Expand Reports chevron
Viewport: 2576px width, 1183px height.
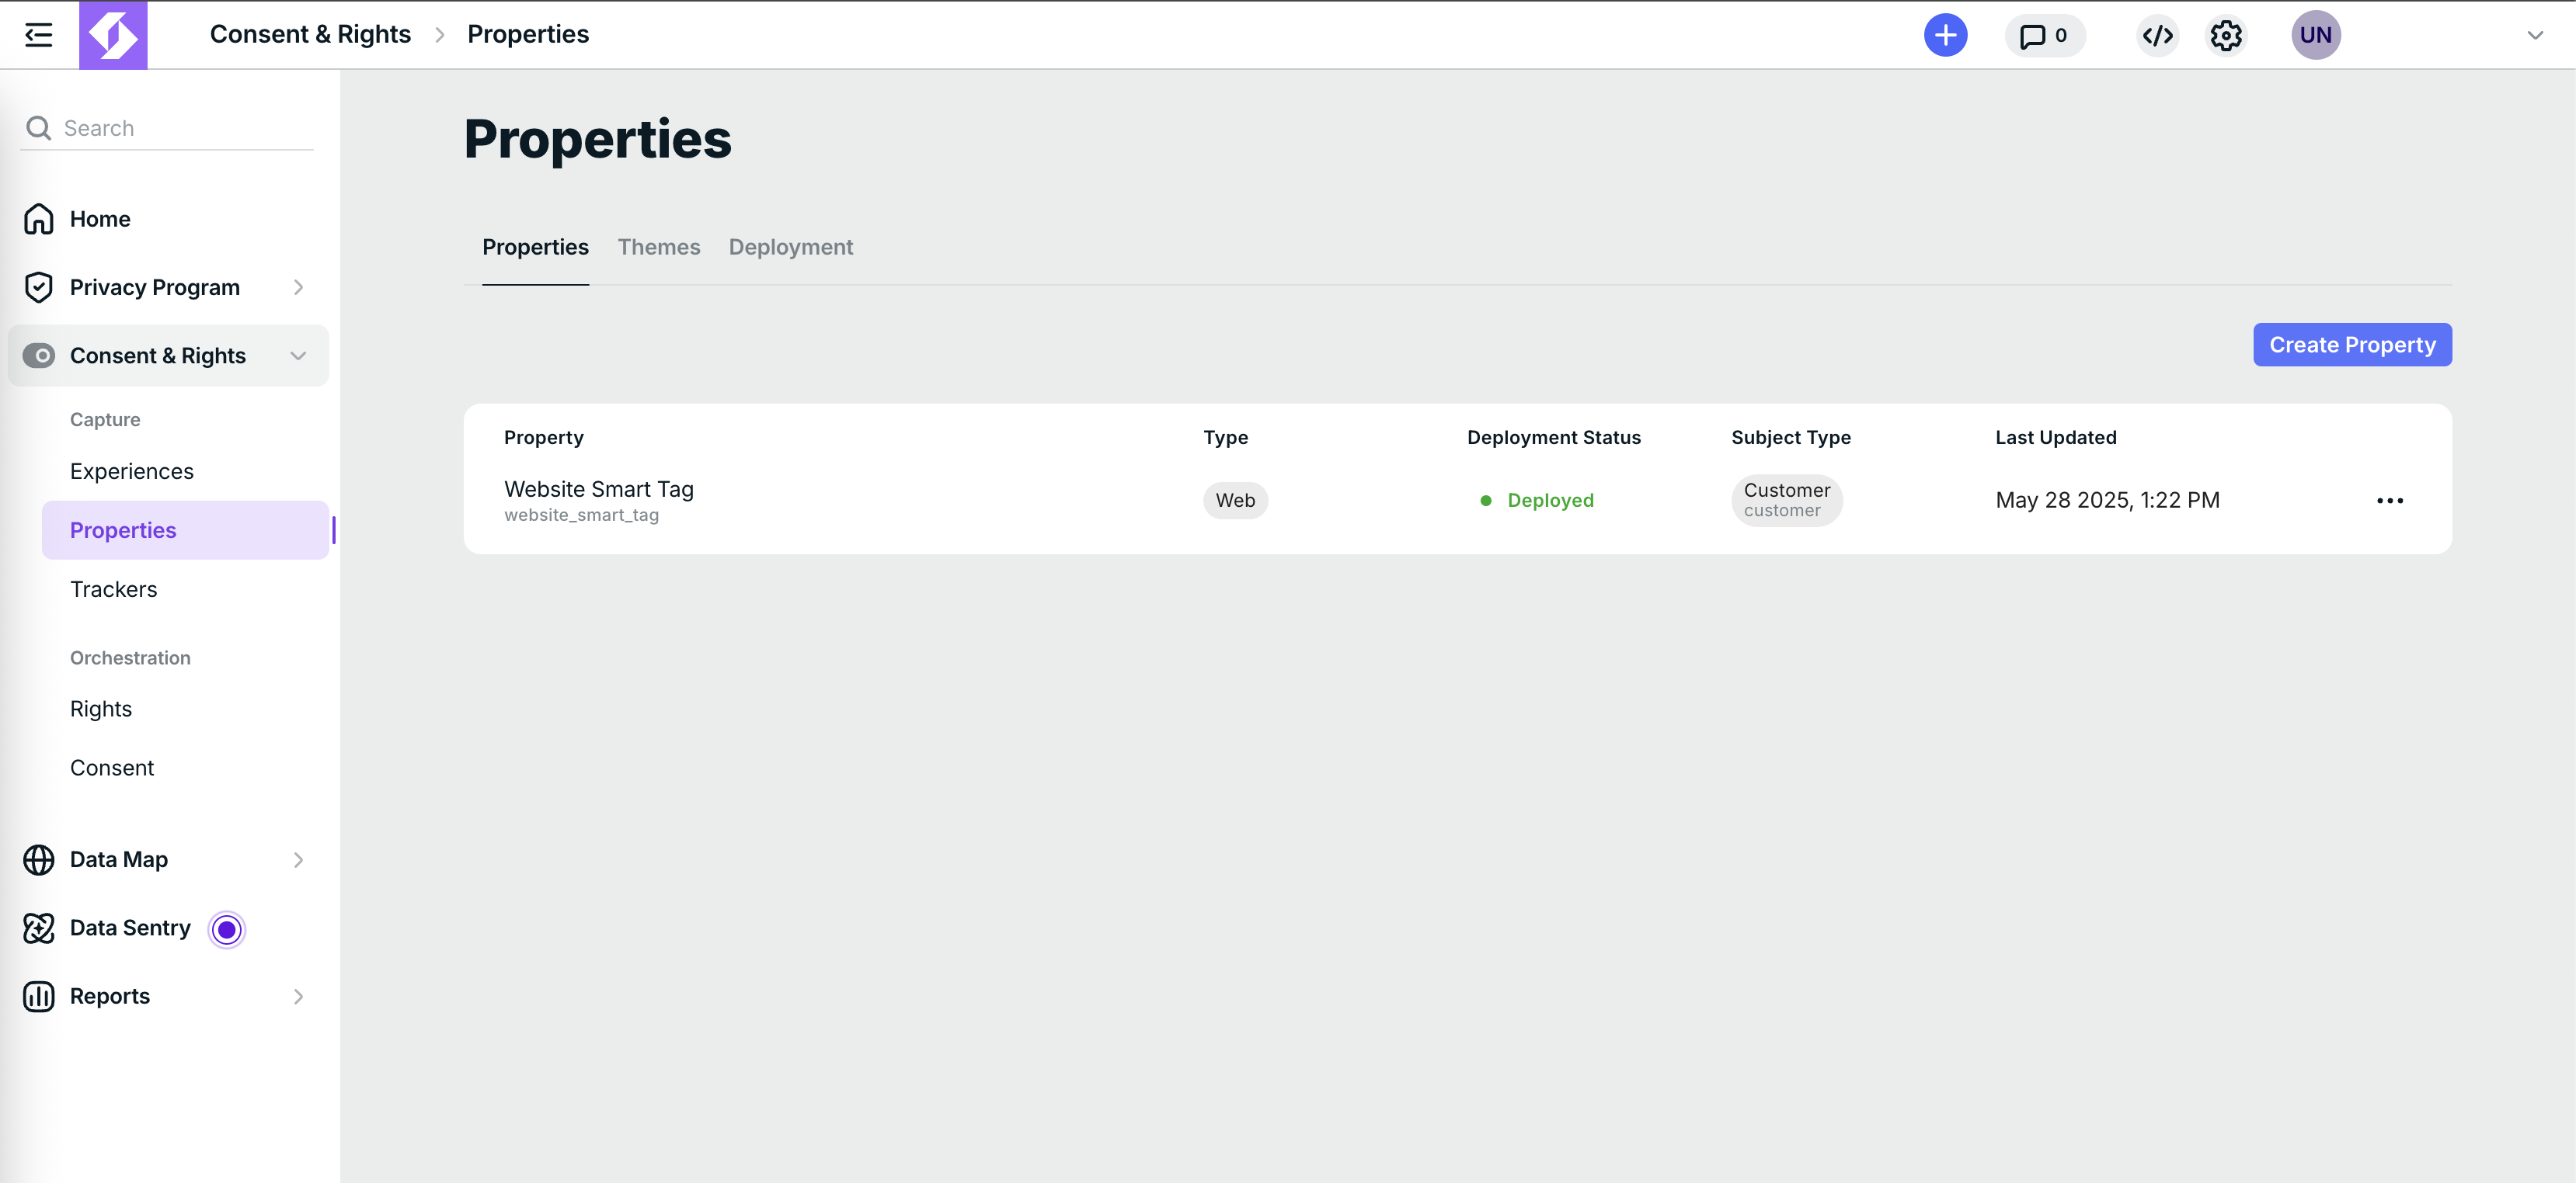pos(298,997)
